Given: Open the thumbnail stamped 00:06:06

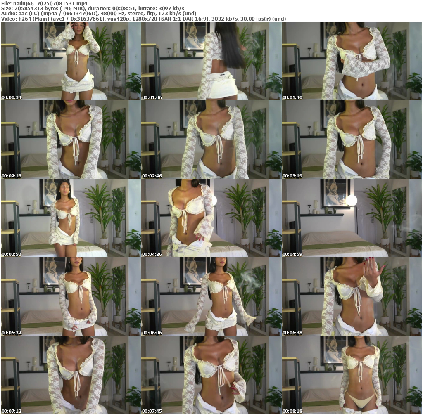Looking at the screenshot, I should (x=211, y=296).
